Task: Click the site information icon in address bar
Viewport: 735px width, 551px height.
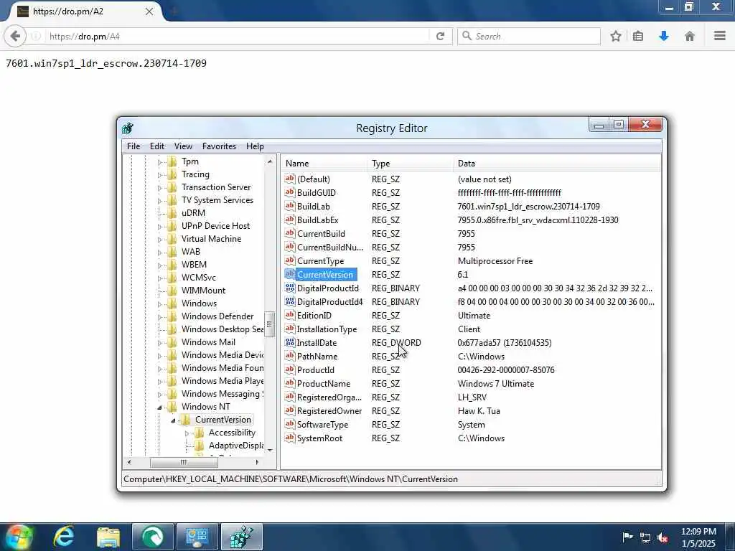Action: click(36, 36)
